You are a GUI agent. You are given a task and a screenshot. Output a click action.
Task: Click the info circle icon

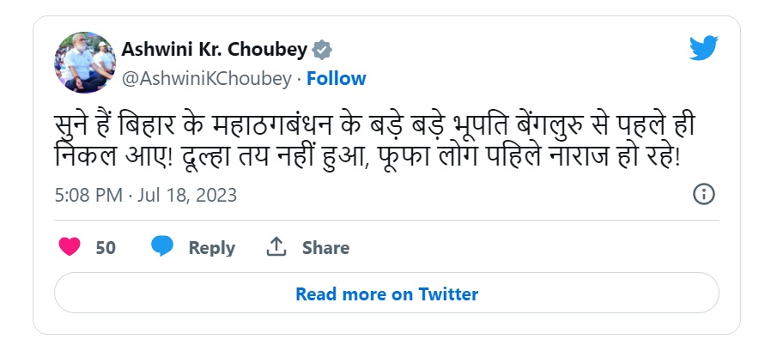(x=703, y=194)
